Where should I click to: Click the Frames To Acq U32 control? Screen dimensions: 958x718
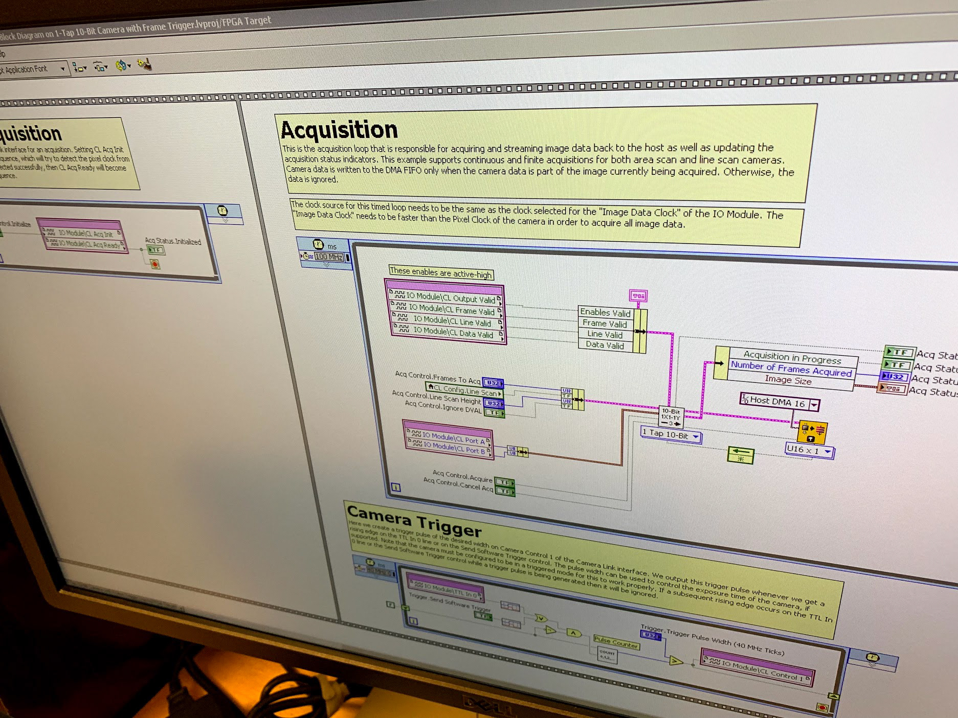click(x=493, y=383)
